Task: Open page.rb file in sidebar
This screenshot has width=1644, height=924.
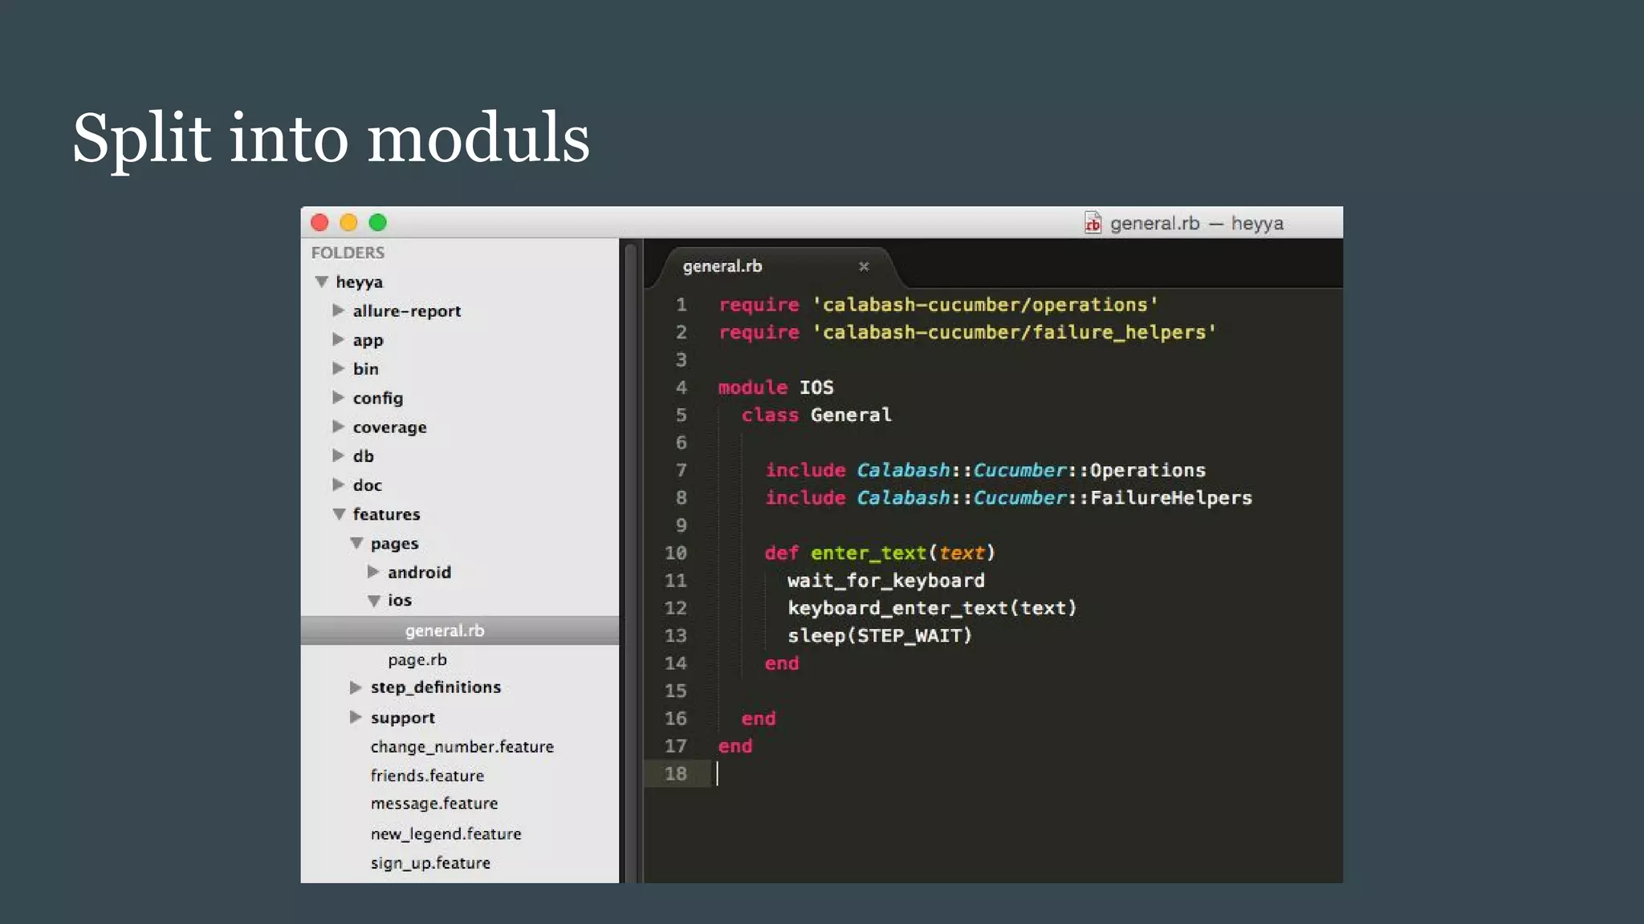Action: coord(417,659)
